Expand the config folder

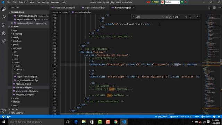tap(28, 37)
